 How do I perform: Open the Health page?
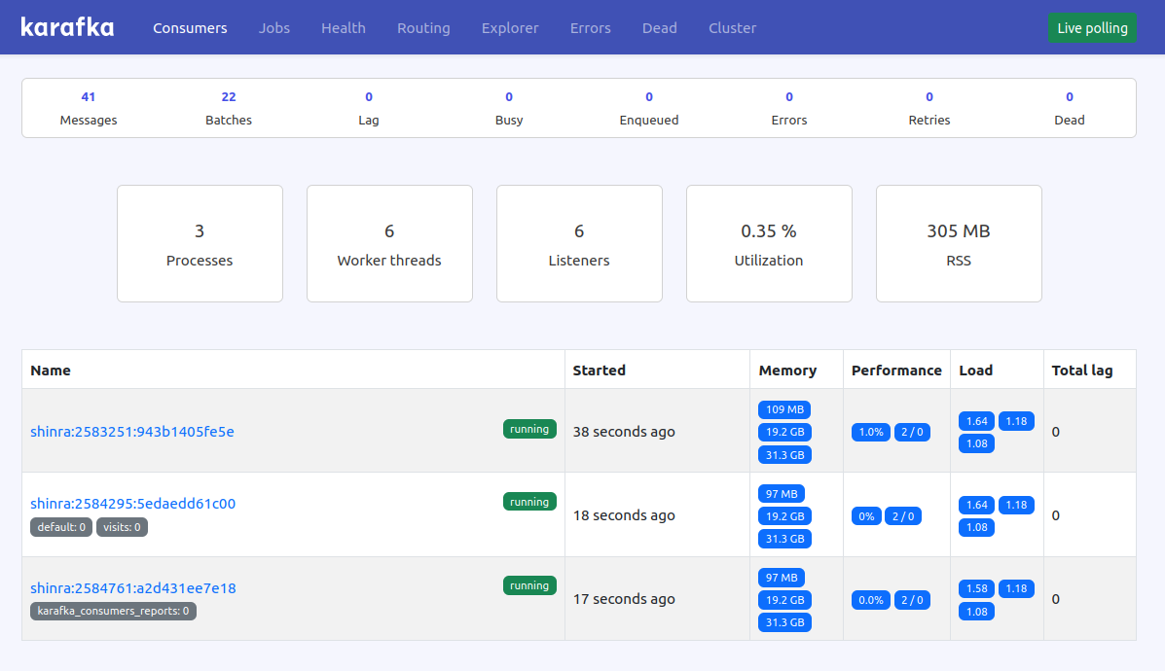point(343,27)
